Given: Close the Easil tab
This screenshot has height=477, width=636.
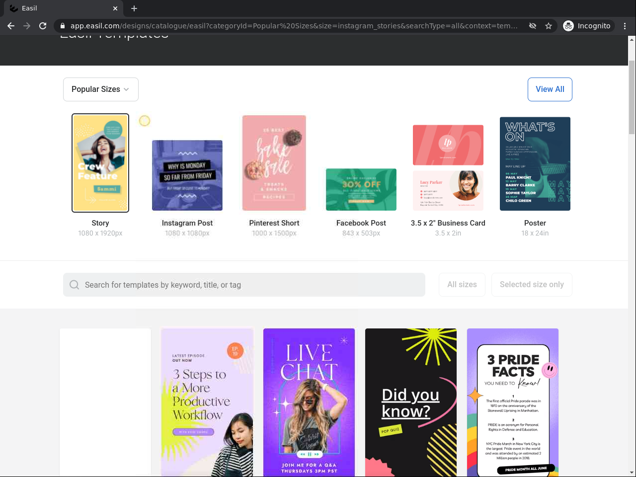Looking at the screenshot, I should click(x=115, y=8).
